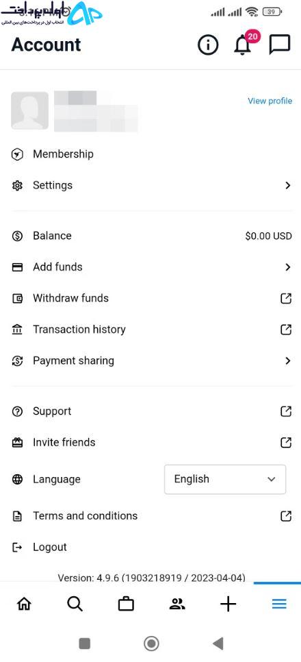
Task: Open the Language dropdown showing English
Action: [x=225, y=479]
